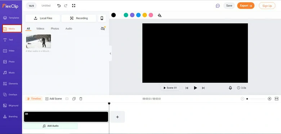Screen dimensions: 281x134
Task: Open mobile upload phone icon
Action: (x=102, y=18)
